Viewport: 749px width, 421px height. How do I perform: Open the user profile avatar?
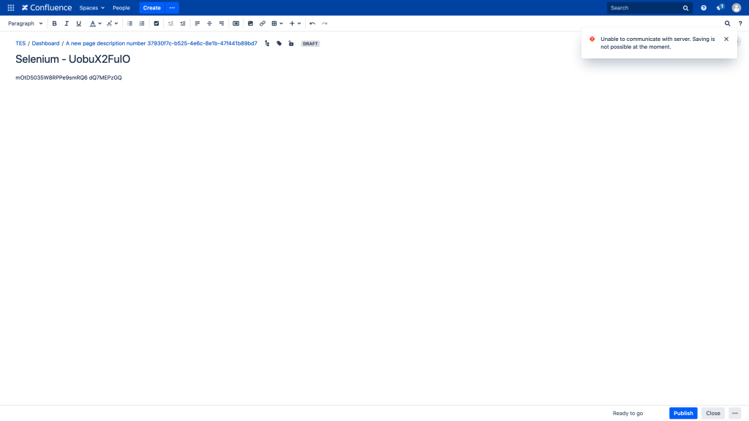pyautogui.click(x=736, y=7)
